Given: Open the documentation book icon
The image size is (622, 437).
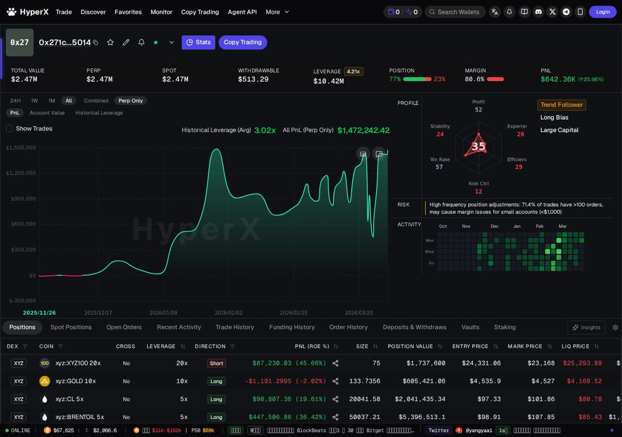Looking at the screenshot, I should pos(524,12).
